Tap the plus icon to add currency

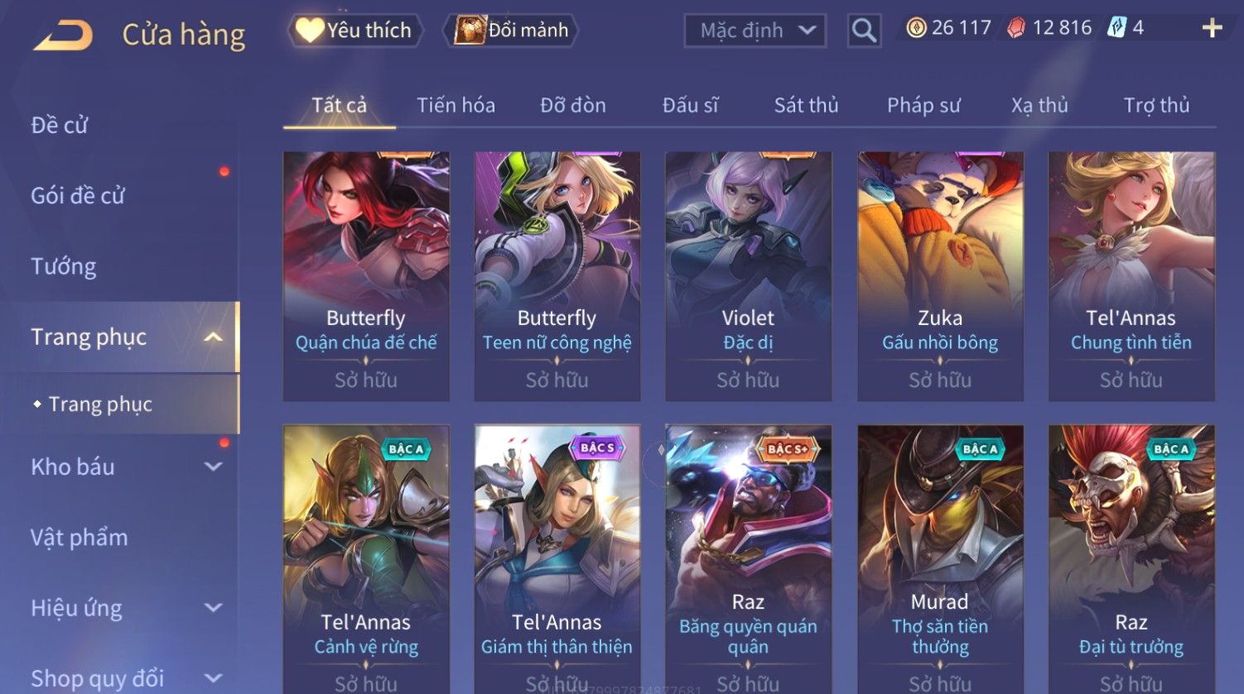coord(1212,28)
